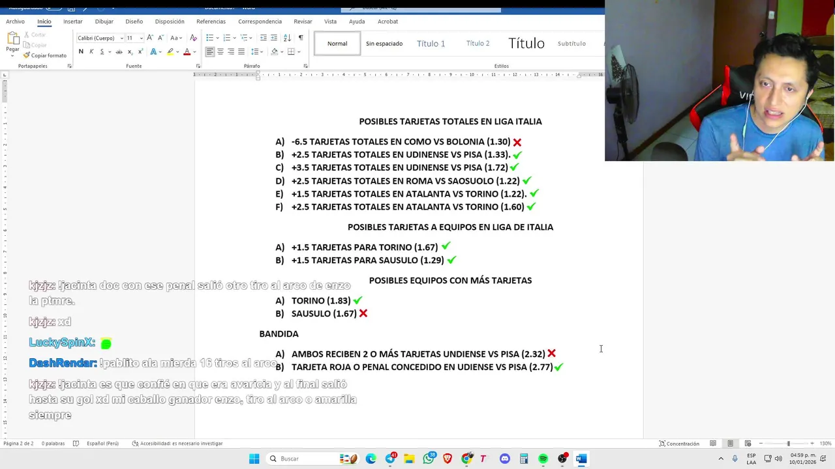This screenshot has width=835, height=469.
Task: Click the Copiar formato brush
Action: (x=44, y=55)
